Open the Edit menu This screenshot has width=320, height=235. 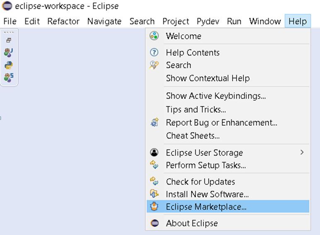[x=32, y=21]
